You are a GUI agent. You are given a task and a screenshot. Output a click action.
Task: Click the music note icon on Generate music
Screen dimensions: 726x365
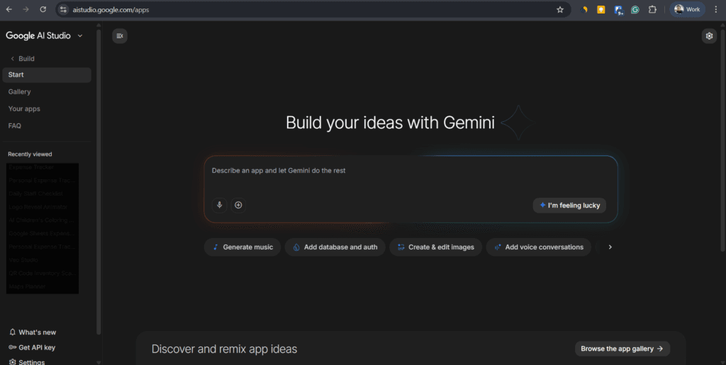(216, 247)
